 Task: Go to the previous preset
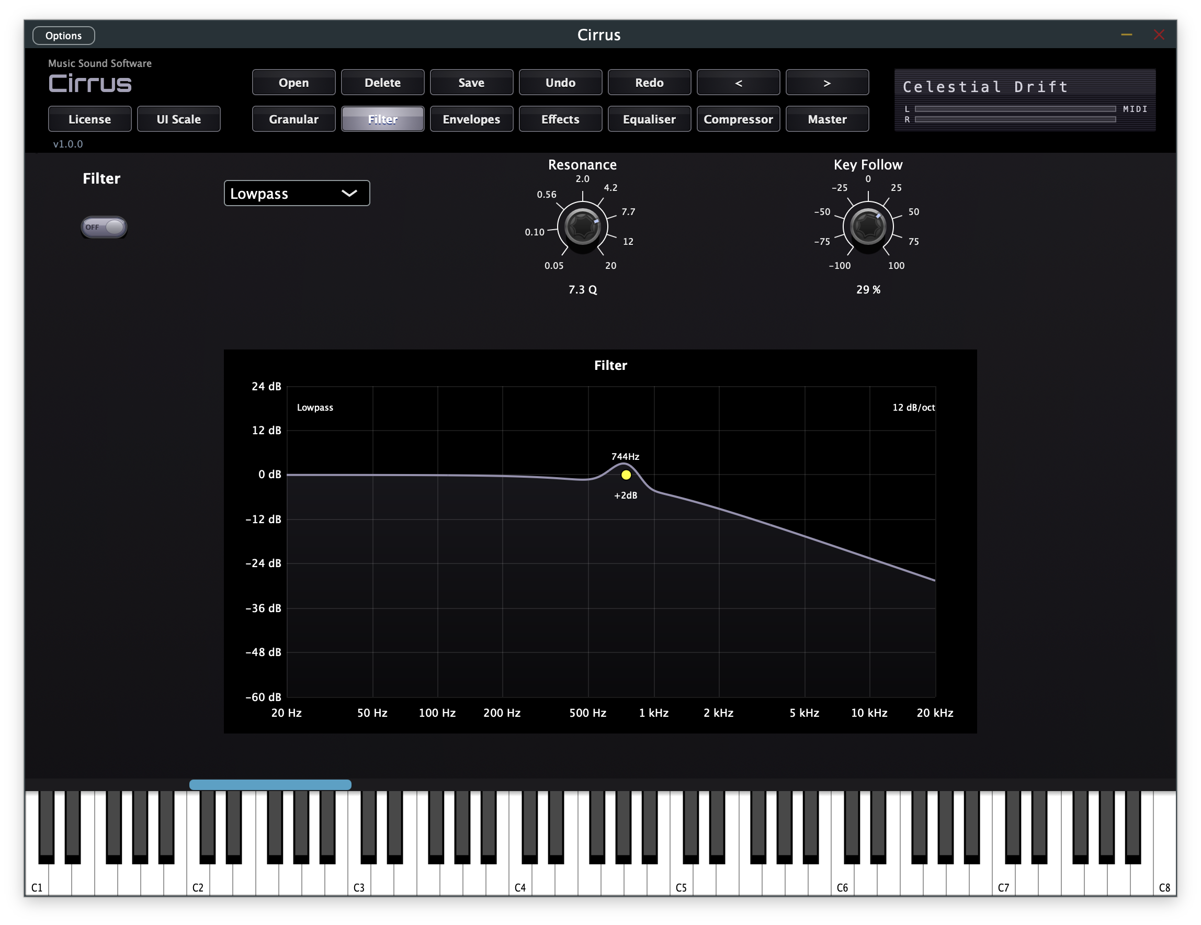click(739, 82)
